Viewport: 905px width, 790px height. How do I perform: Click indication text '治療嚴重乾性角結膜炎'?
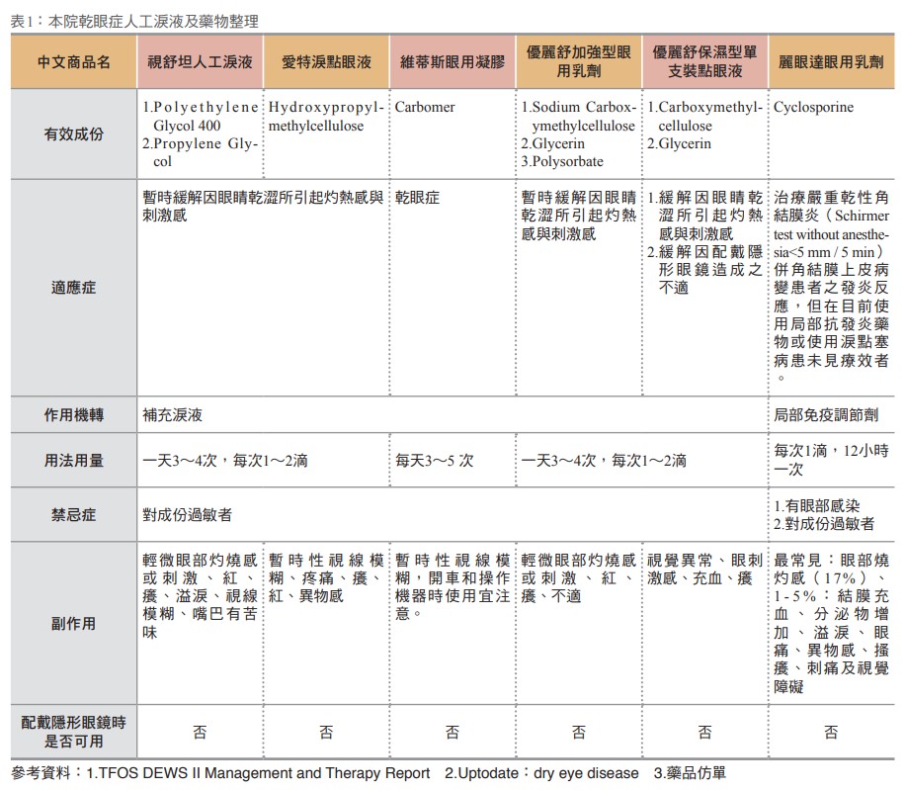pos(831,207)
